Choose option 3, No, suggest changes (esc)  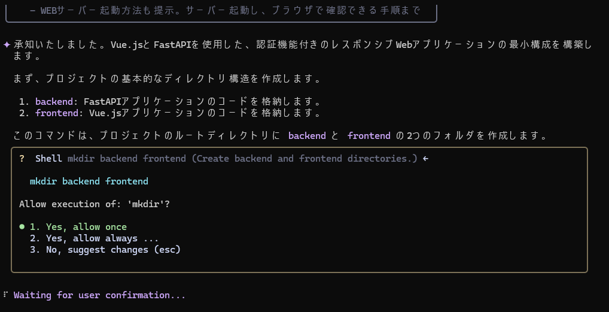point(105,249)
